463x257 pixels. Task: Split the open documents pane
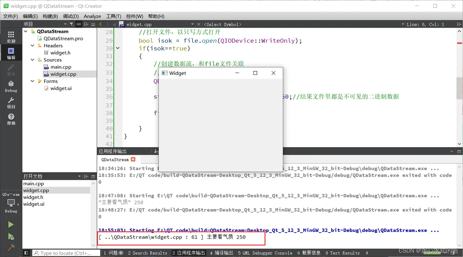click(86, 176)
